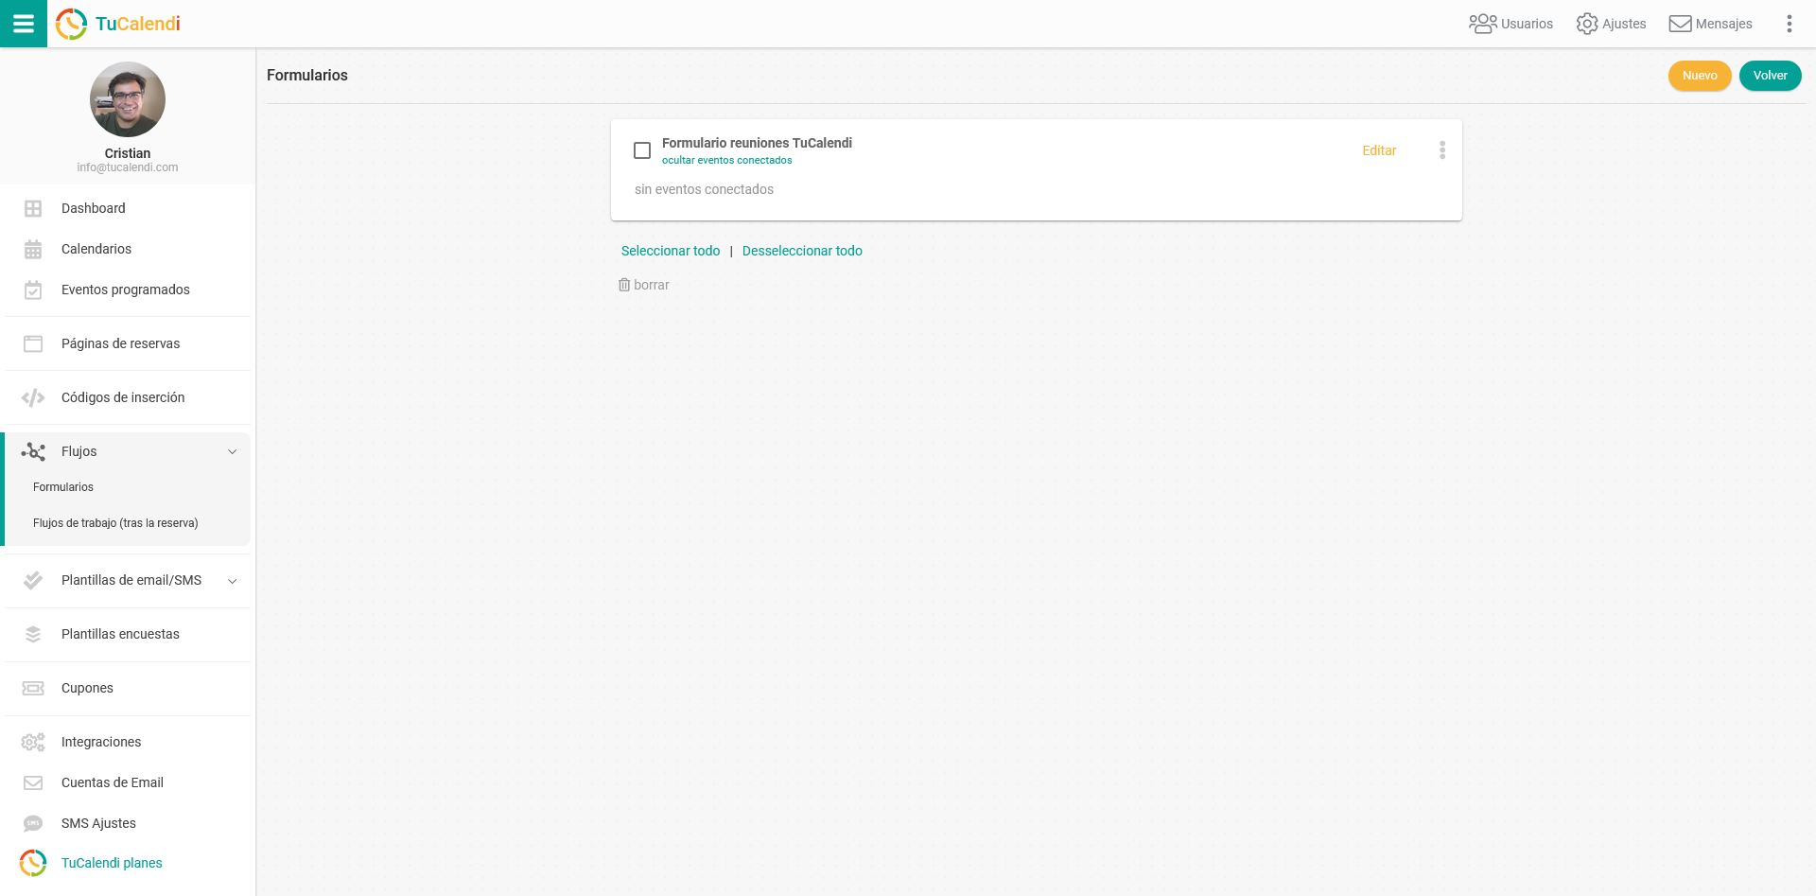Toggle the hamburger menu button
Viewport: 1816px width, 896px height.
24,24
